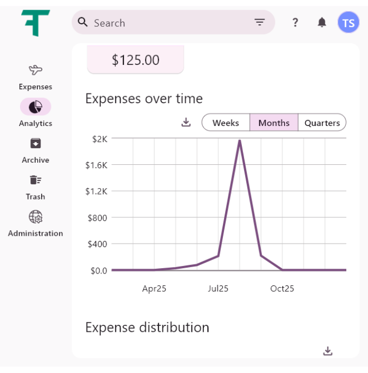
Task: Open TS user account menu
Action: point(349,23)
